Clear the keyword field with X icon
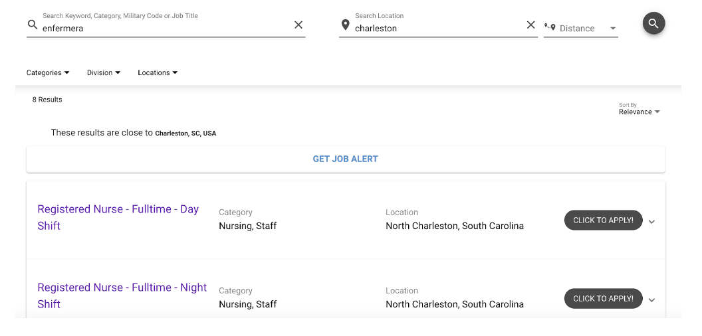 coord(298,25)
